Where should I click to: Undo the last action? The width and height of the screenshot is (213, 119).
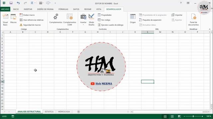(18, 3)
